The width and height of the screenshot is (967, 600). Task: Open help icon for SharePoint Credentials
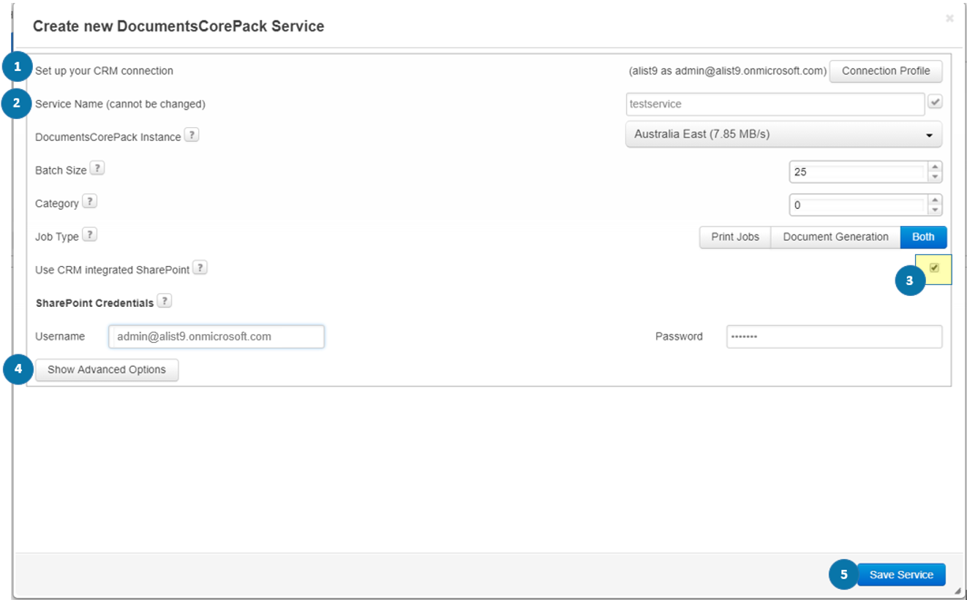point(165,301)
